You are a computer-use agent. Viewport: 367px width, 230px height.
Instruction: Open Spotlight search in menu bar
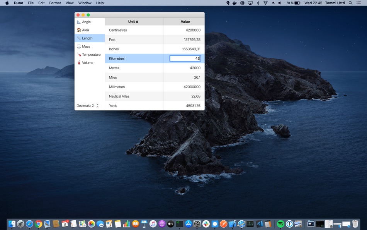(350, 3)
